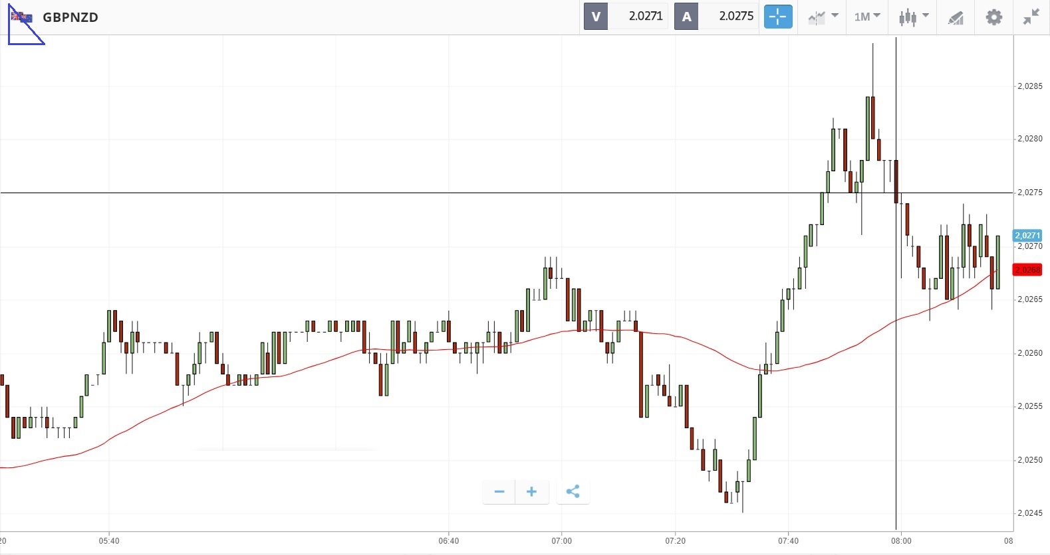Collapse the chart with arrows icon
Viewport: 1050px width, 555px height.
(1031, 17)
